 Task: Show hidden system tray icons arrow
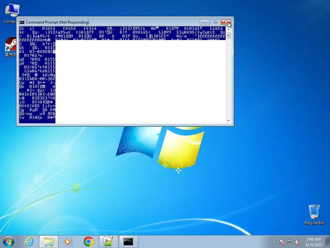274,242
